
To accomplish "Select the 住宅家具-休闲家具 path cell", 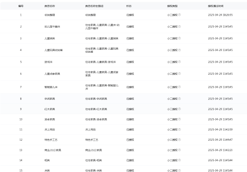I will (x=96, y=99).
